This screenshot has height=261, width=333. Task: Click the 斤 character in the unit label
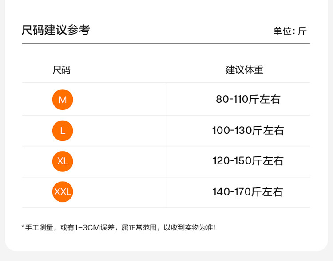tap(302, 31)
